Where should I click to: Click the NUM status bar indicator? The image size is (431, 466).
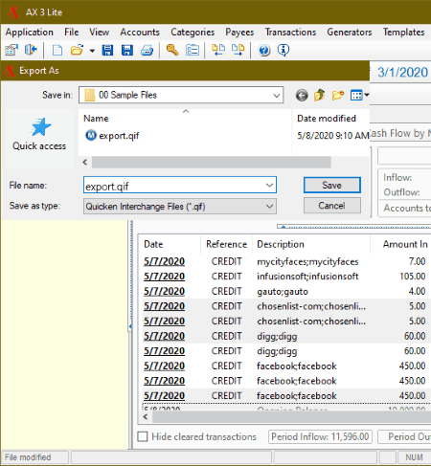(x=414, y=457)
